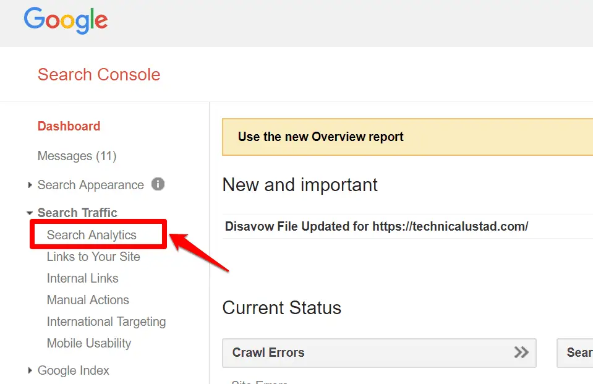
Task: Open the Search Console home link
Action: 99,75
